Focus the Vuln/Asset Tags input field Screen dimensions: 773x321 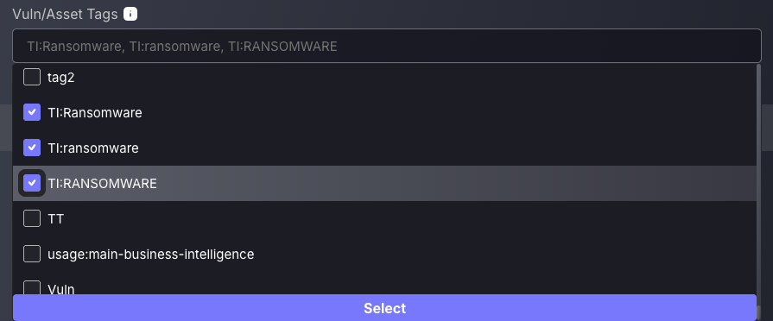point(387,46)
